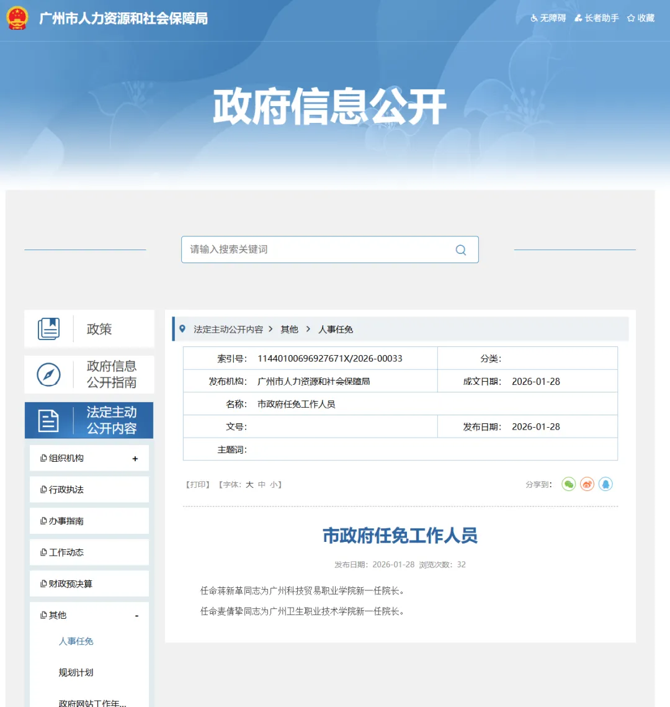Viewport: 670px width, 707px height.
Task: Share the article via the QQ icon
Action: (605, 484)
